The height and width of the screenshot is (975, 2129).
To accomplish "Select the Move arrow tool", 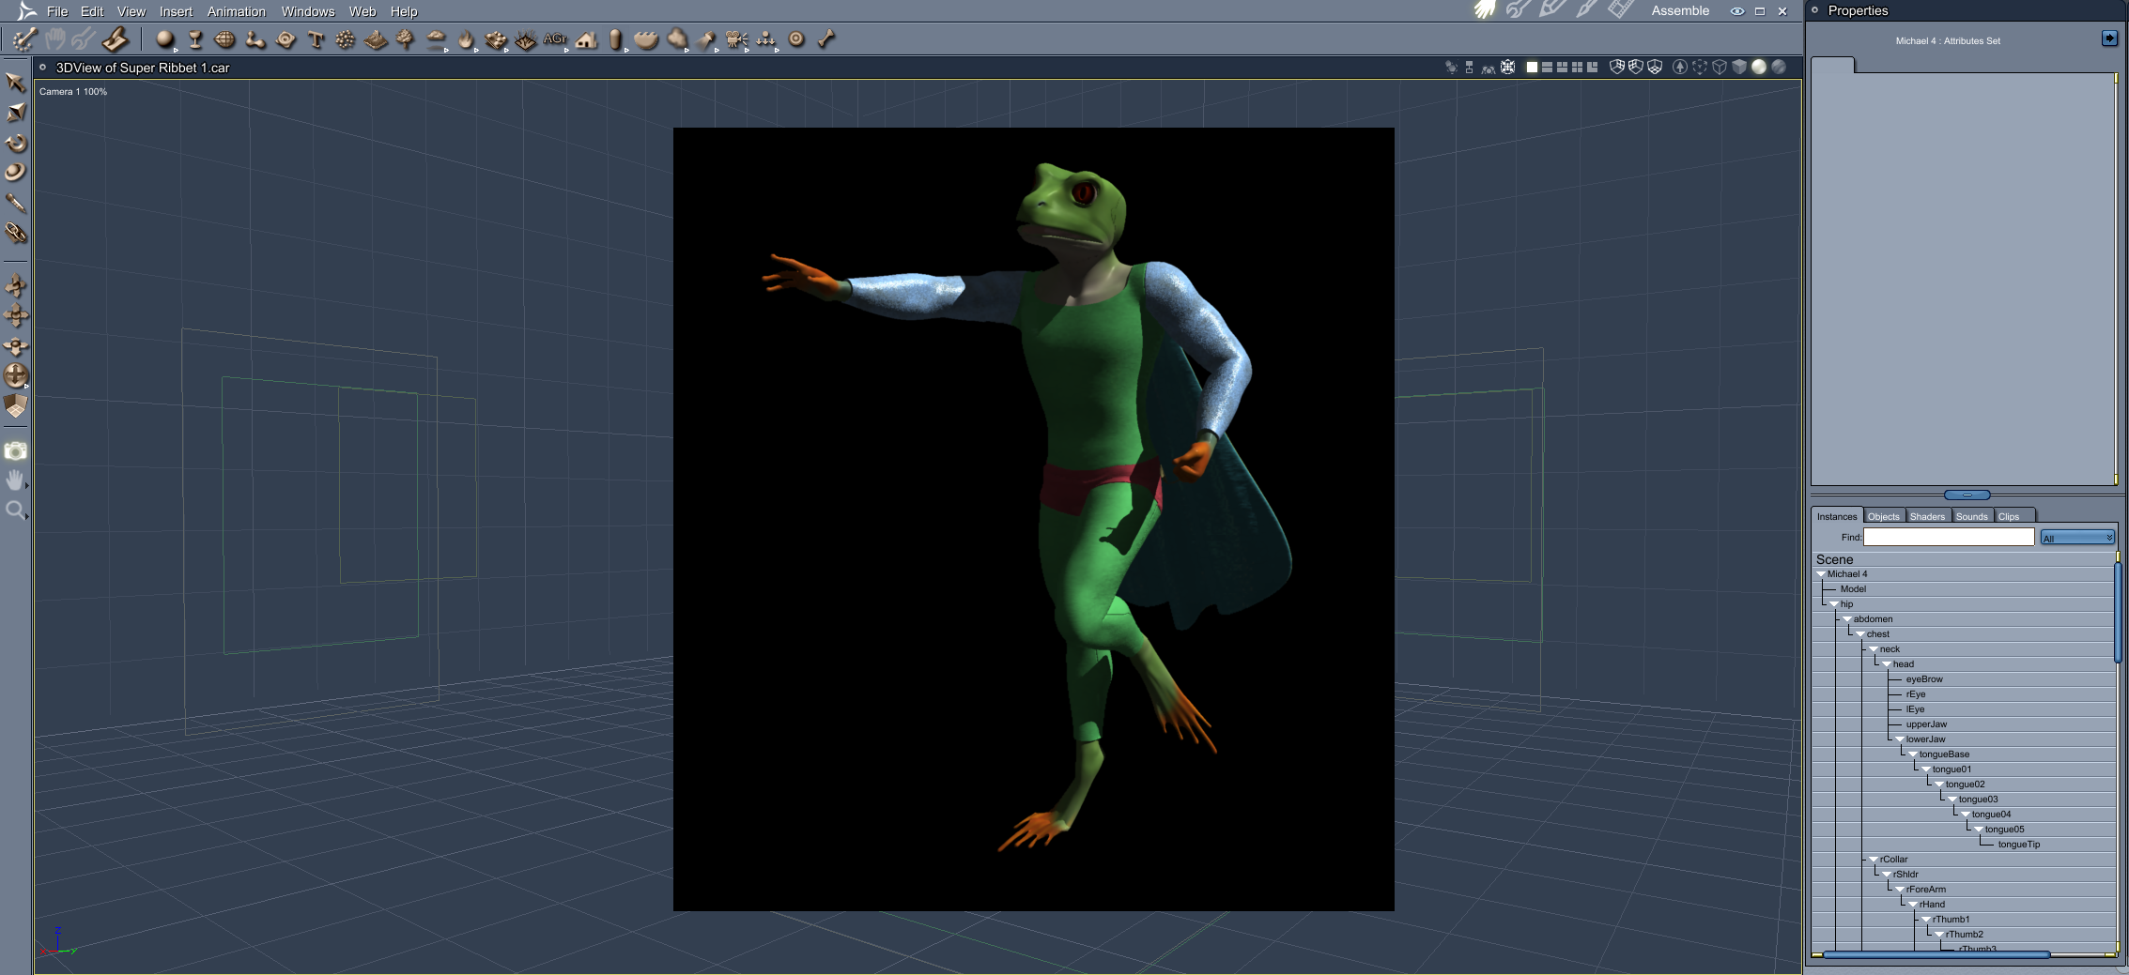I will point(15,83).
